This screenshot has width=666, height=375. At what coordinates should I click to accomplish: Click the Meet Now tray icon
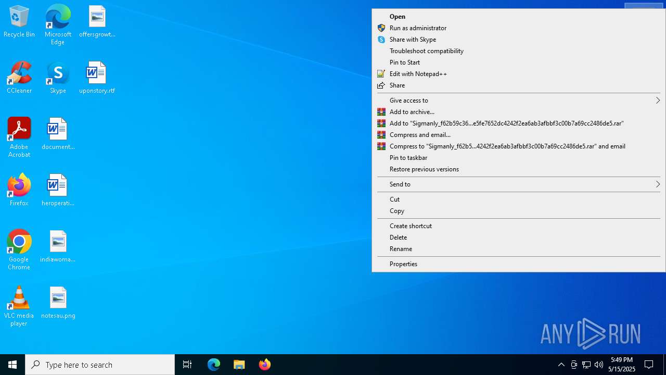(x=574, y=365)
